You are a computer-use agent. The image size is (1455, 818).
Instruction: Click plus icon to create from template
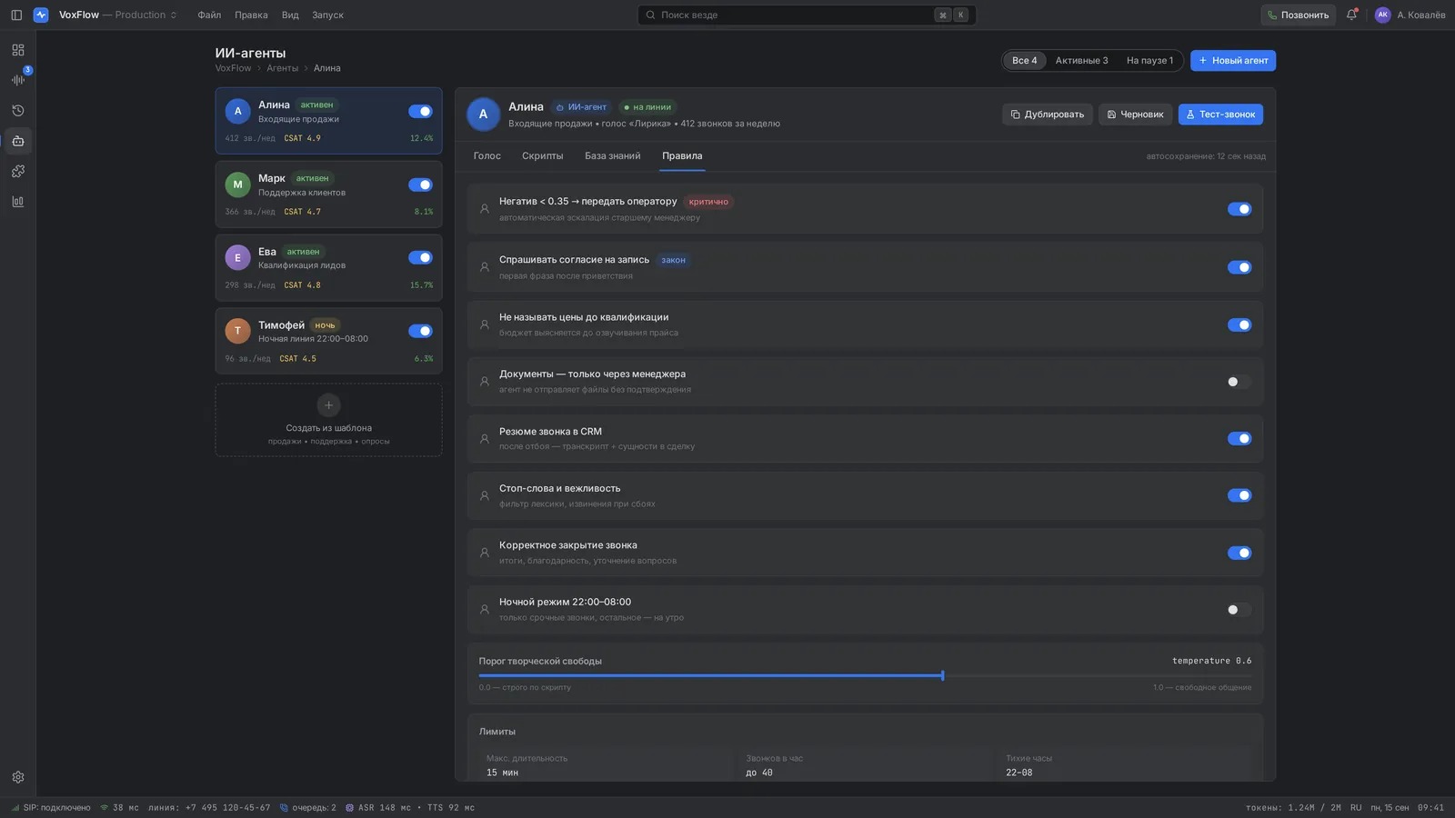[x=328, y=405]
